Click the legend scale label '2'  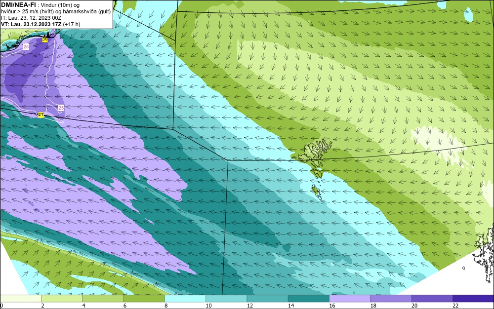pos(42,306)
